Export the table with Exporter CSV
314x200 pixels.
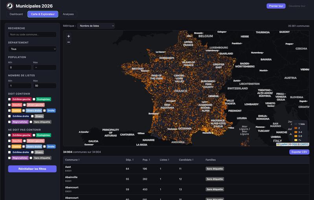click(299, 152)
